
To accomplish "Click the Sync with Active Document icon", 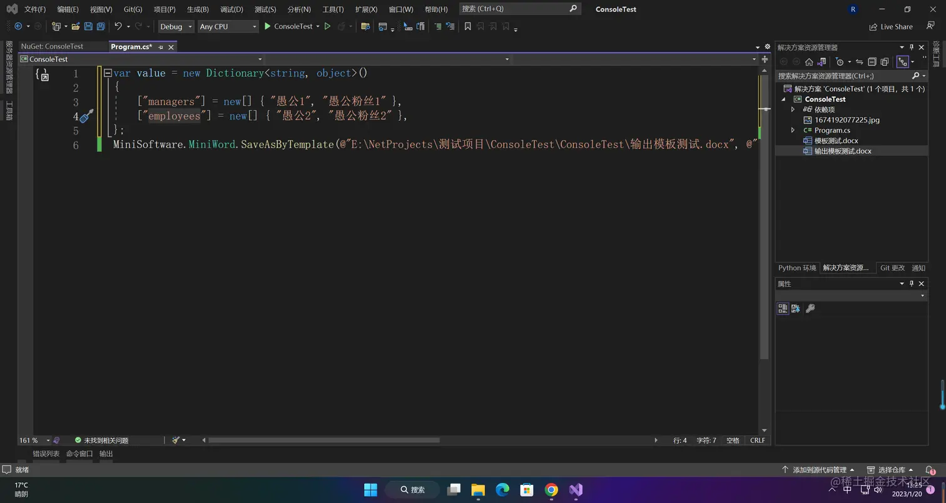I will click(x=859, y=61).
